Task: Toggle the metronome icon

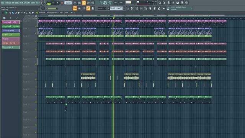Action: [x=75, y=3]
